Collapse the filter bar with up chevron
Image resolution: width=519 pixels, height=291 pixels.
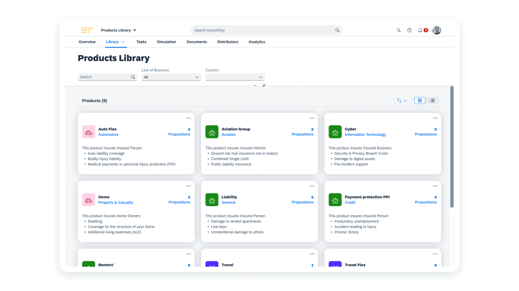pyautogui.click(x=255, y=86)
